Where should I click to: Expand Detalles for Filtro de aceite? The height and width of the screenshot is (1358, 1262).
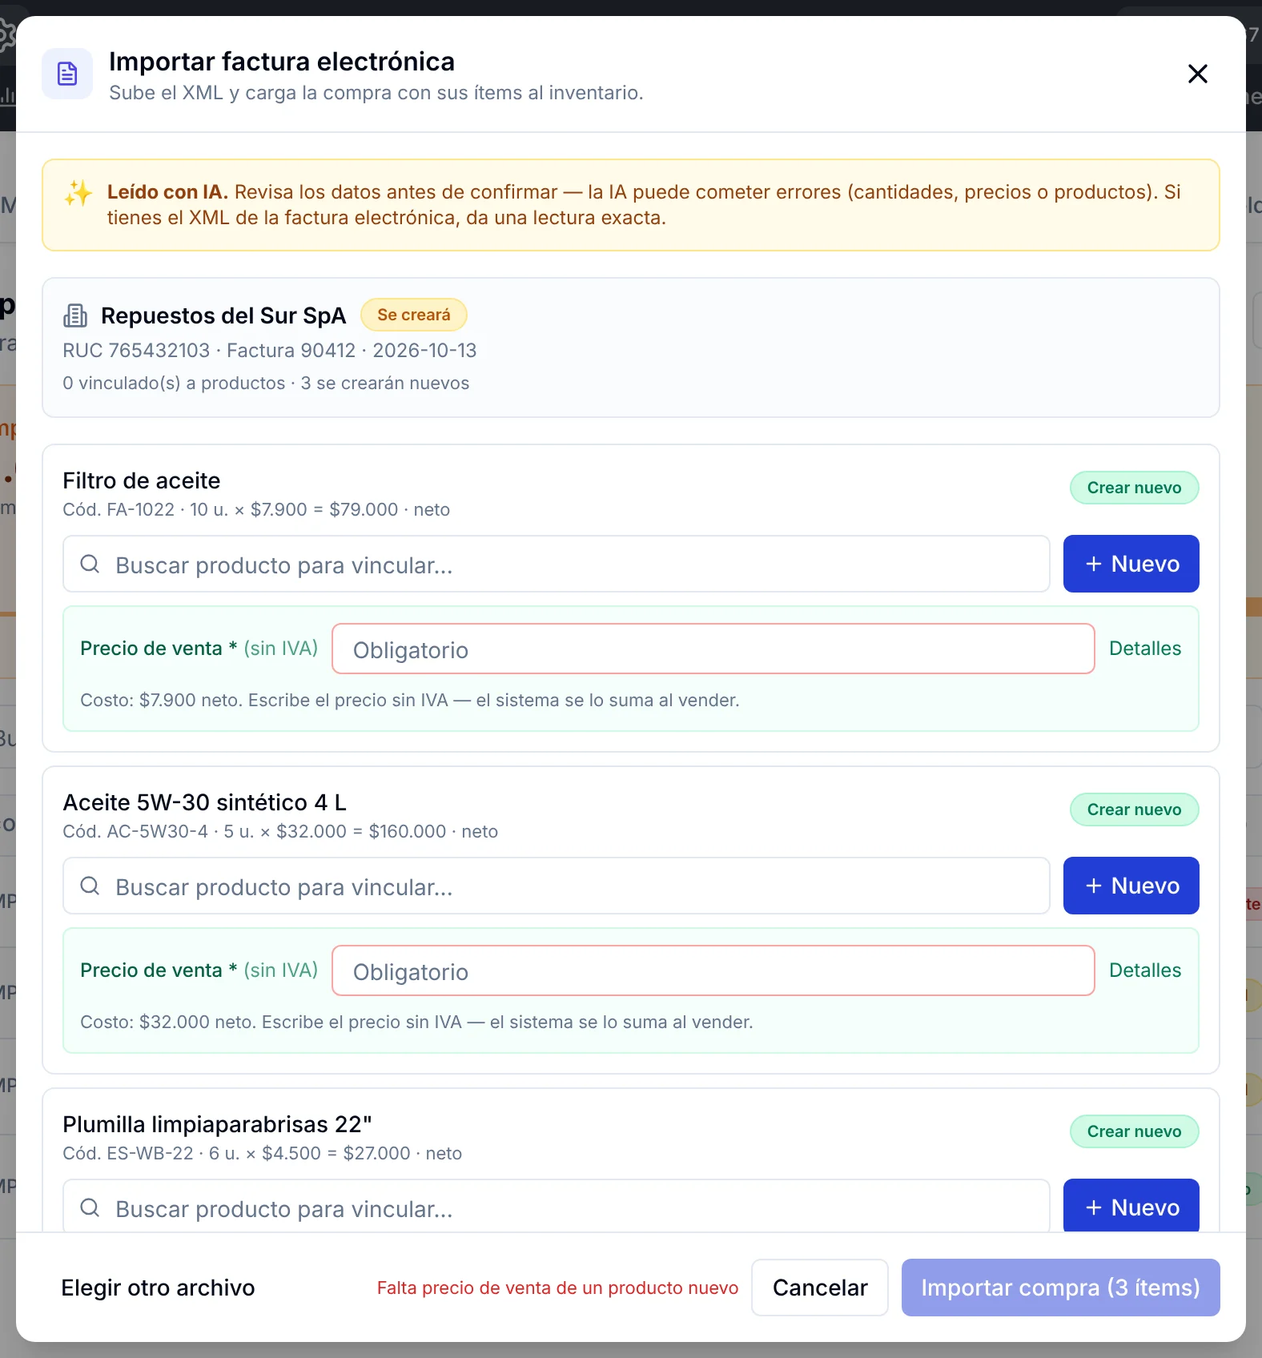pos(1145,649)
